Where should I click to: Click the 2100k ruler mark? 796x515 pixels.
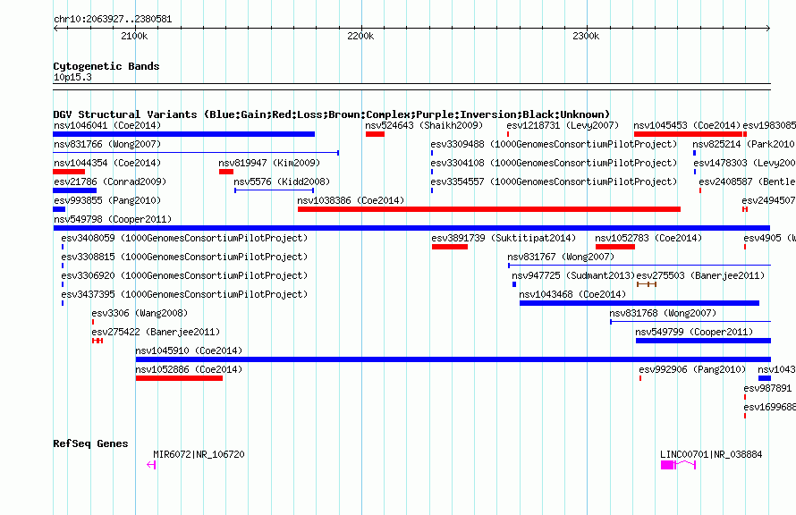134,36
